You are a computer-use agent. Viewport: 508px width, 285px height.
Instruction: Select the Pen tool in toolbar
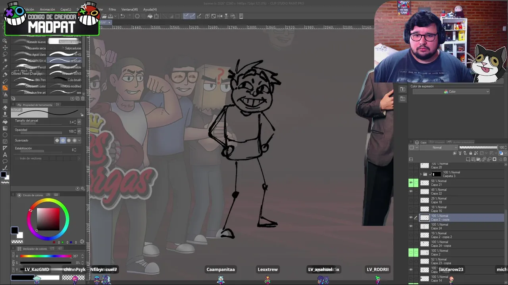[x=5, y=74]
